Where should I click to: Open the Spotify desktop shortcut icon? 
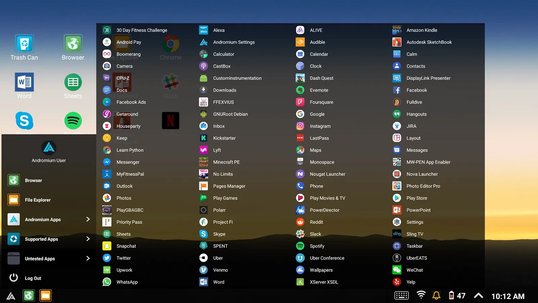click(x=73, y=121)
